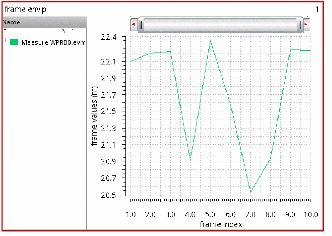Viewport: 332px width, 236px height.
Task: Grab the left handle of the range slider
Action: point(141,25)
